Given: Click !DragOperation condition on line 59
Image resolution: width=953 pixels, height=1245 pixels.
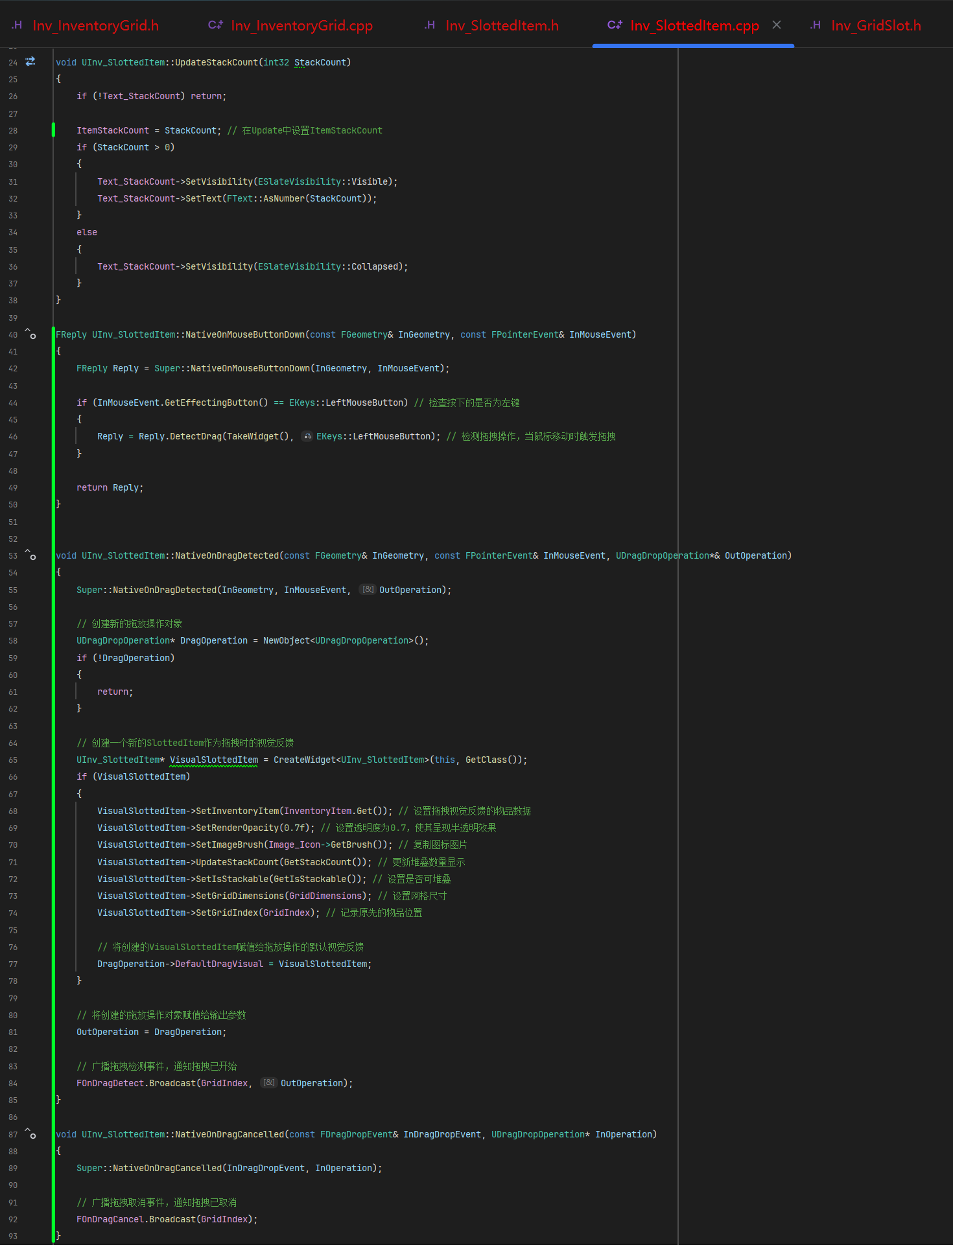Looking at the screenshot, I should click(x=134, y=658).
